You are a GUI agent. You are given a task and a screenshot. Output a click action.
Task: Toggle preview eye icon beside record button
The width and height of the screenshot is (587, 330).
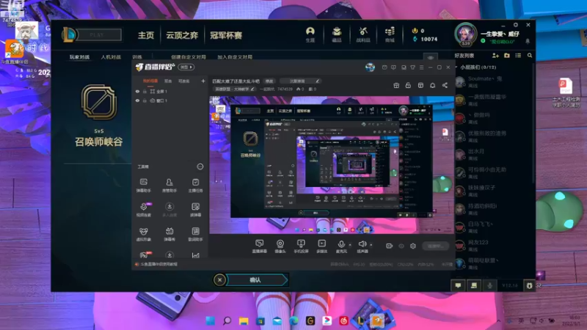401,246
